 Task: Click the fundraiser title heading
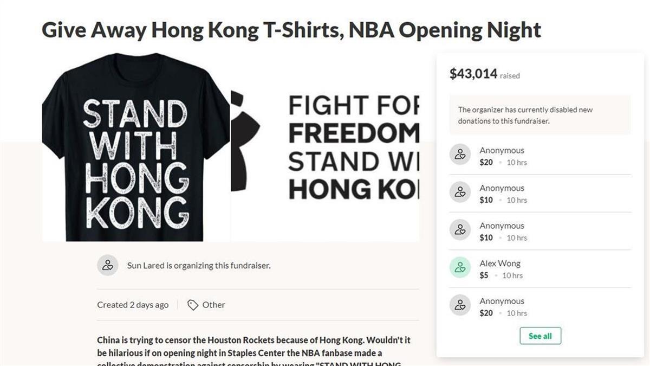(x=291, y=30)
